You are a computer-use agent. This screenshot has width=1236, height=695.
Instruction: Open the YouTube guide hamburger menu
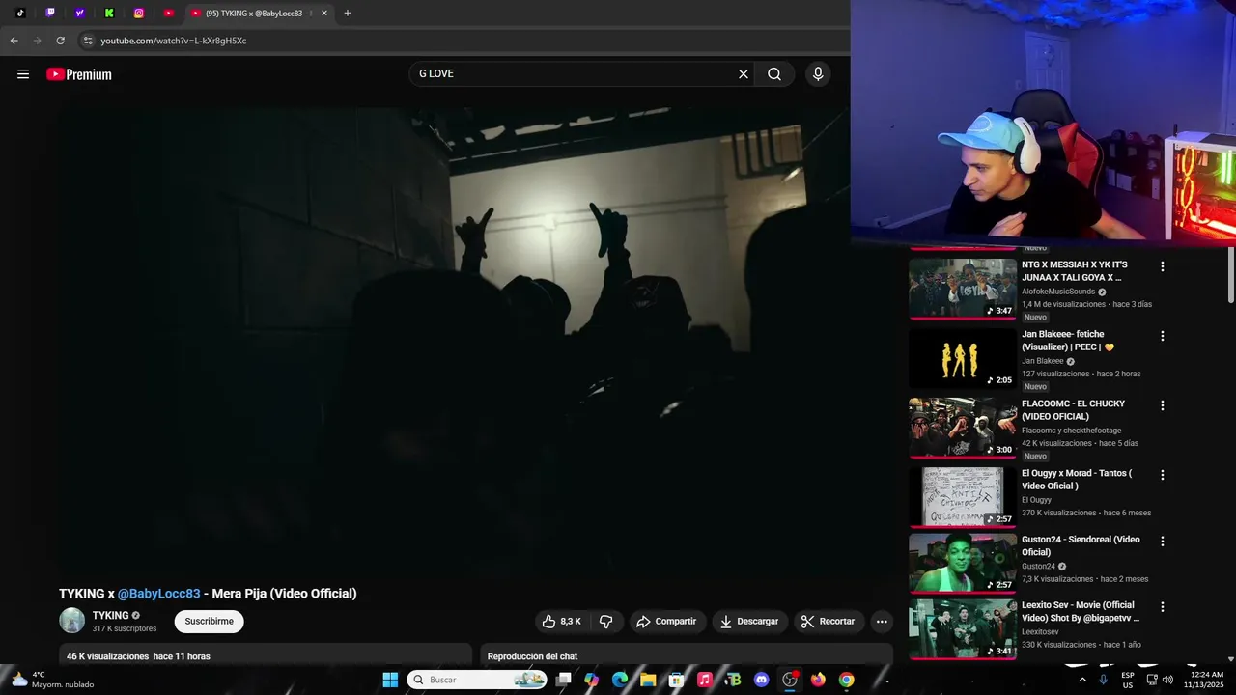tap(23, 74)
